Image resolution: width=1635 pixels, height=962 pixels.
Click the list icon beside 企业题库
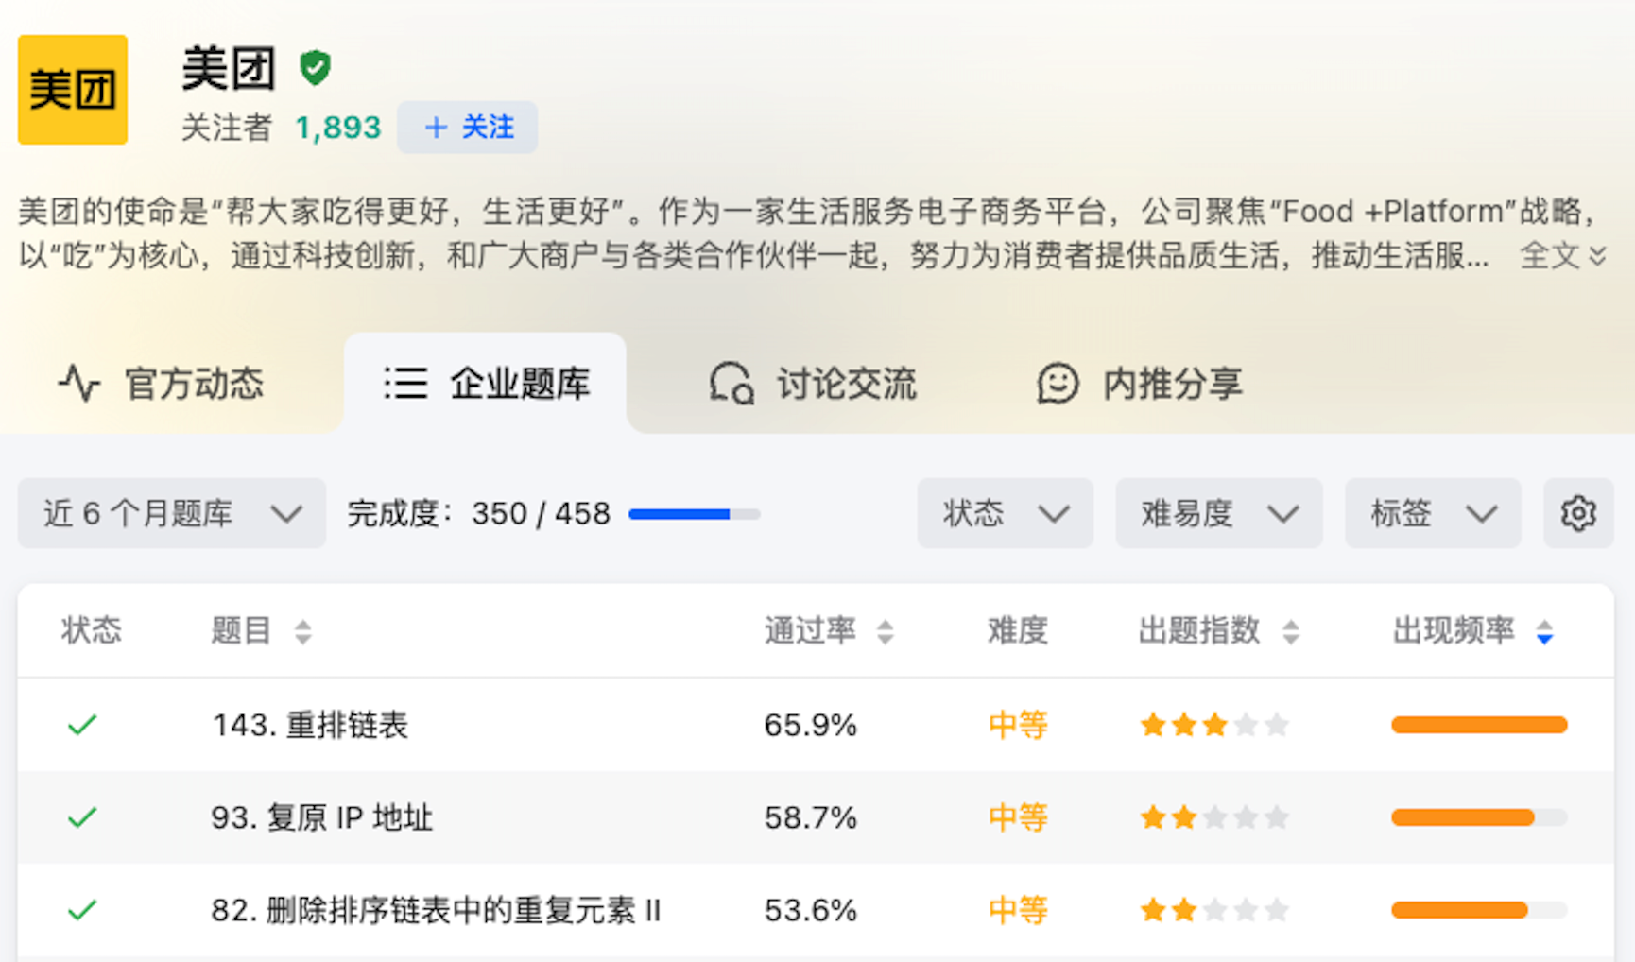[405, 384]
